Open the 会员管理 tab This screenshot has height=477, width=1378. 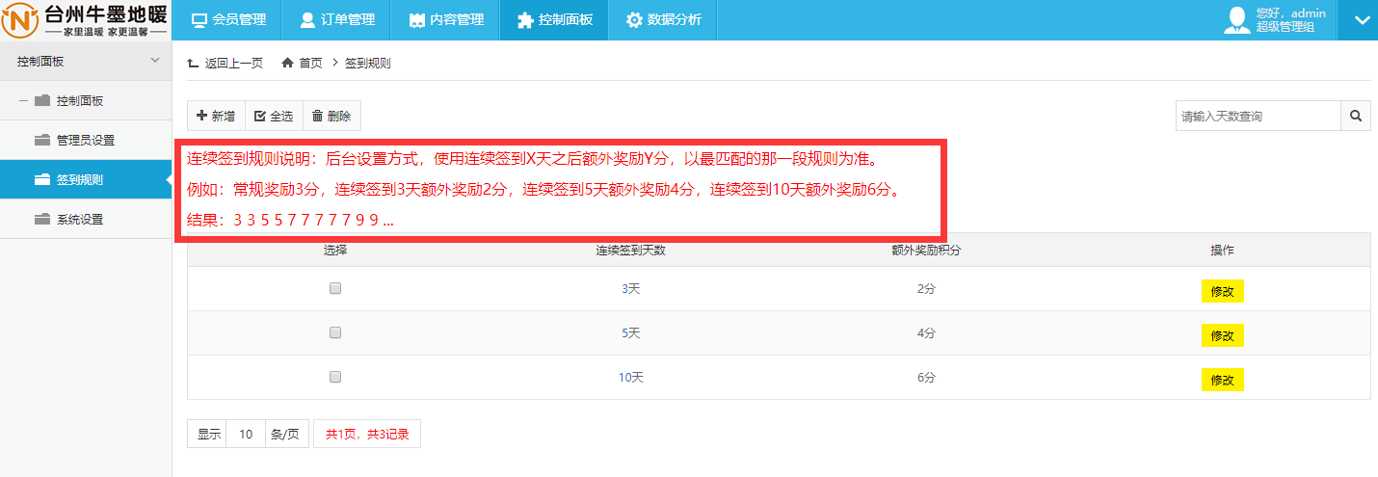[x=227, y=20]
